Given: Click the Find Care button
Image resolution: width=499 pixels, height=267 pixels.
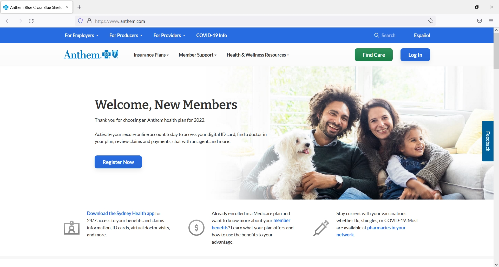Looking at the screenshot, I should pyautogui.click(x=373, y=55).
